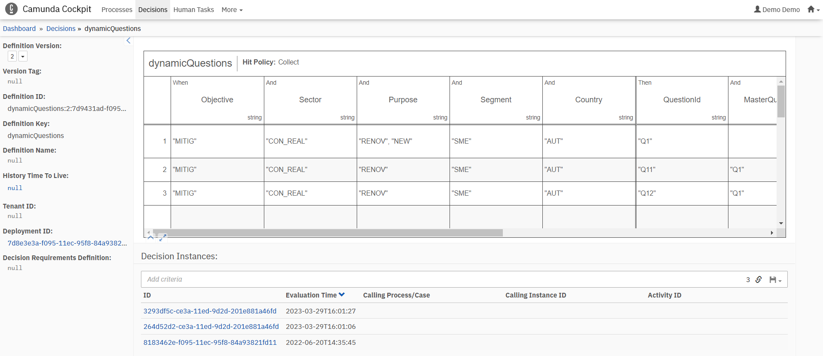Open the Deployment ID link
This screenshot has height=356, width=823.
point(67,243)
